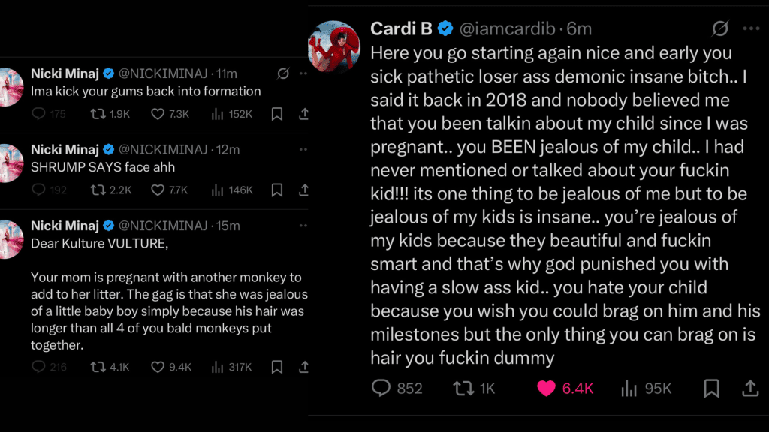Bookmark Cardi B's tweet
769x432 pixels.
[711, 388]
